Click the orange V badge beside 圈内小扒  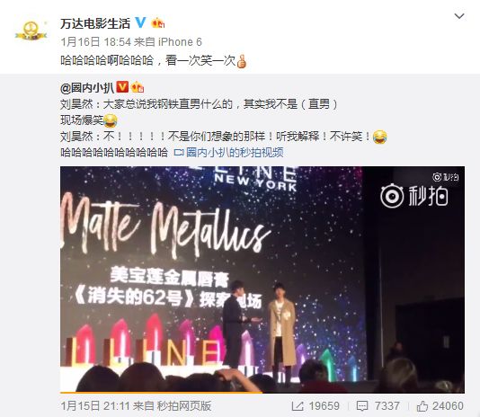pos(122,87)
